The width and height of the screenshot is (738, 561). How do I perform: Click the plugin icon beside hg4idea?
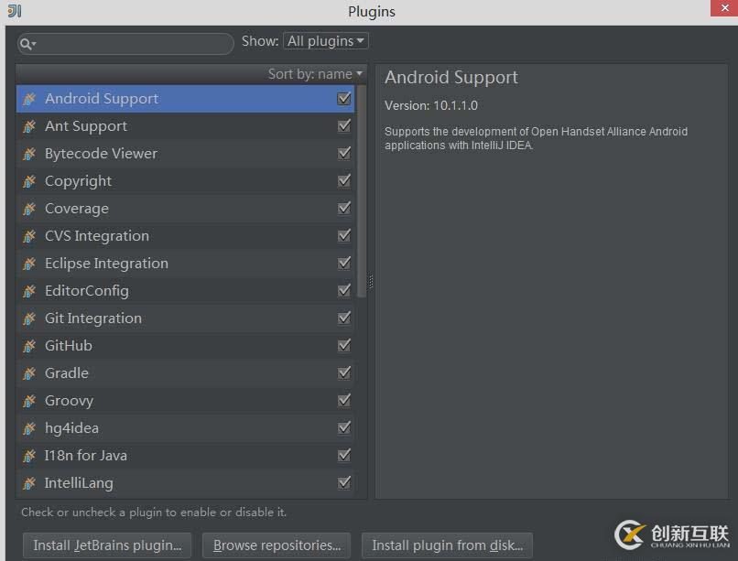pos(29,428)
